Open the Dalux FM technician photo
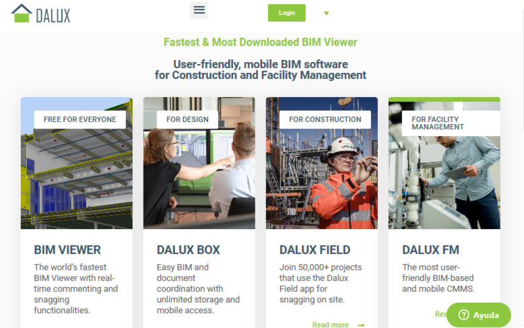The height and width of the screenshot is (328, 524). 444,163
